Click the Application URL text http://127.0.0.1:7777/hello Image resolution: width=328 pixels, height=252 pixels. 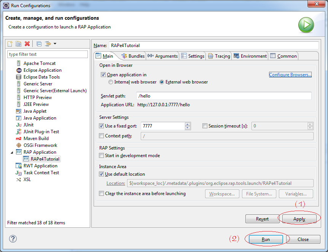[164, 105]
